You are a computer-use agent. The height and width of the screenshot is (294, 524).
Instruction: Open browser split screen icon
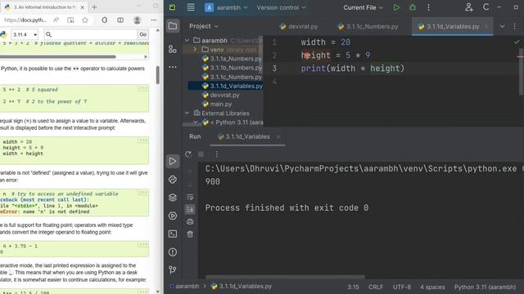120,20
